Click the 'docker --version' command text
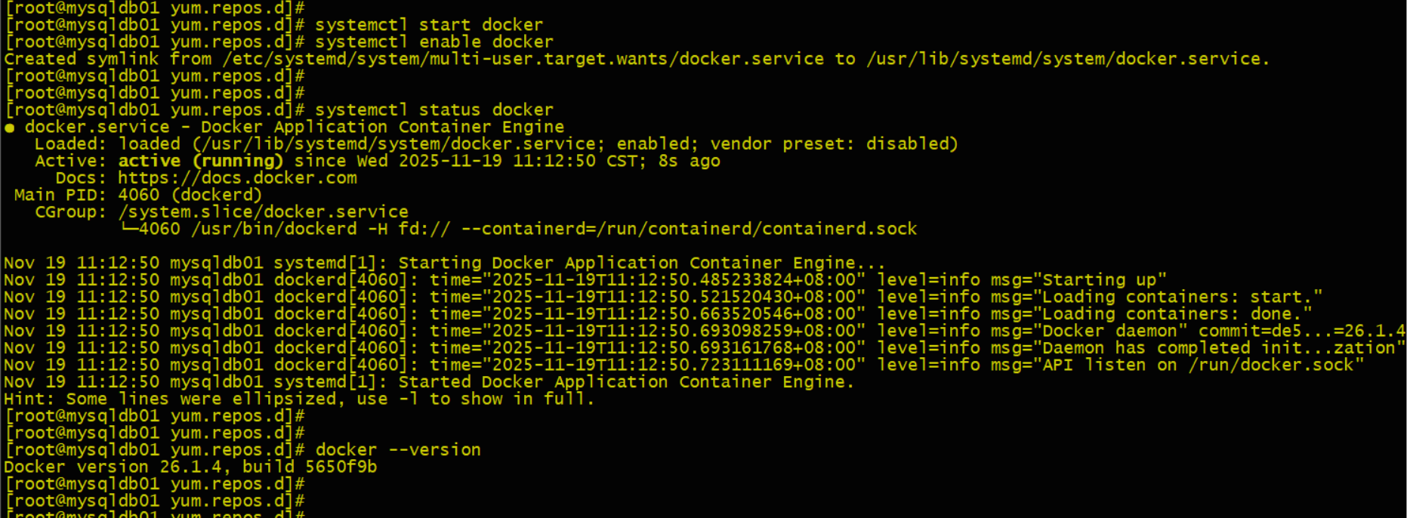This screenshot has height=518, width=1407. pyautogui.click(x=398, y=450)
